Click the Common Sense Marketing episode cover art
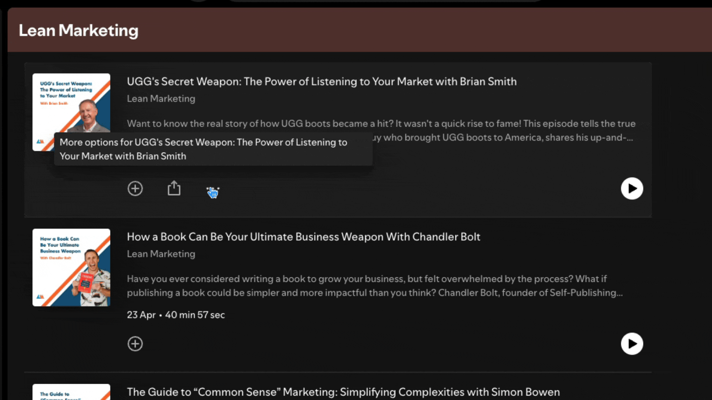The image size is (712, 400). coord(71,392)
